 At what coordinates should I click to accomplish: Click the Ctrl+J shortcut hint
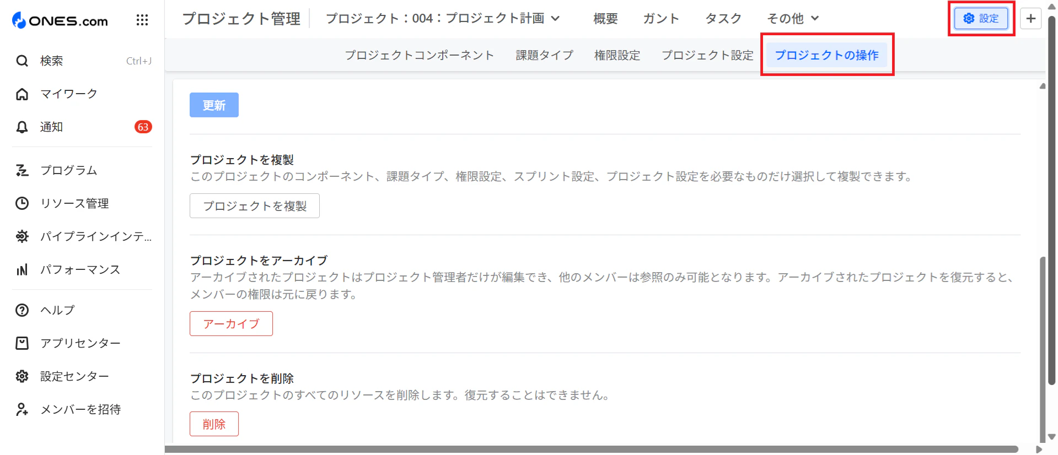point(139,61)
